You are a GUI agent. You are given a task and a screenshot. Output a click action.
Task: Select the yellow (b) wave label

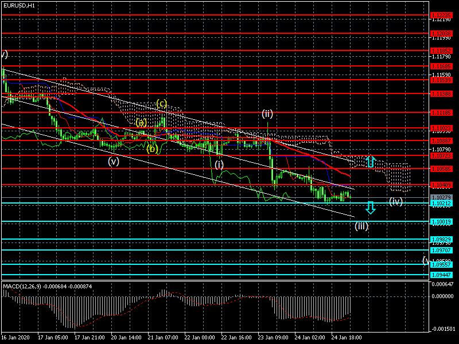pyautogui.click(x=151, y=148)
